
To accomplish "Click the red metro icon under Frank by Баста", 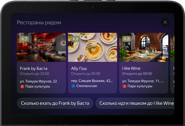I will tap(22, 87).
